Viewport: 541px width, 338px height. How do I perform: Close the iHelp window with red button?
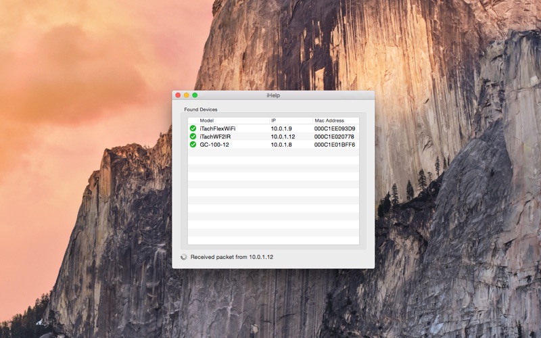coord(178,95)
